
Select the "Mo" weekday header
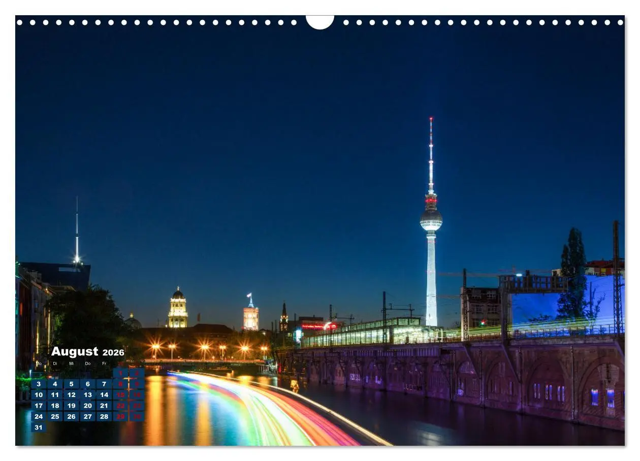point(39,364)
